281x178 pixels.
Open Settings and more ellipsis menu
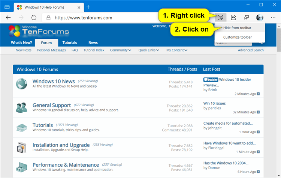273,18
